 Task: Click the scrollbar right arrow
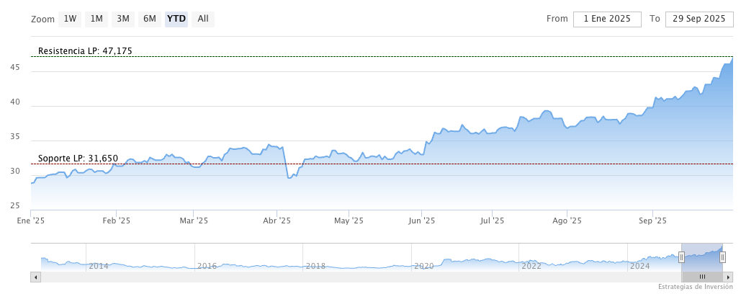(729, 277)
